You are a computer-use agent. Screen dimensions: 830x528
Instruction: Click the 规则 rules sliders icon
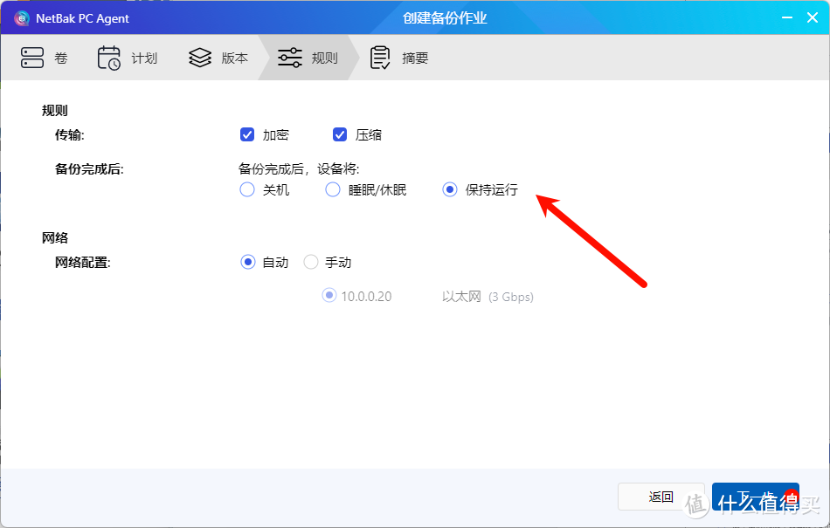(x=288, y=57)
